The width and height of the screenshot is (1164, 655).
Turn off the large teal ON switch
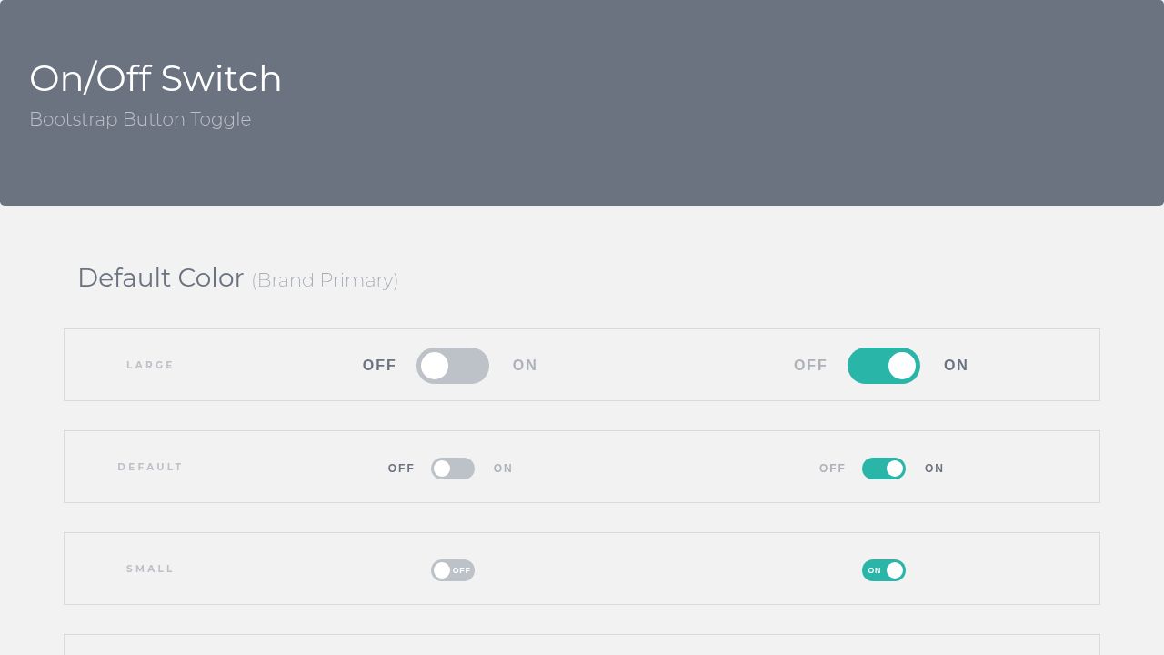(883, 366)
